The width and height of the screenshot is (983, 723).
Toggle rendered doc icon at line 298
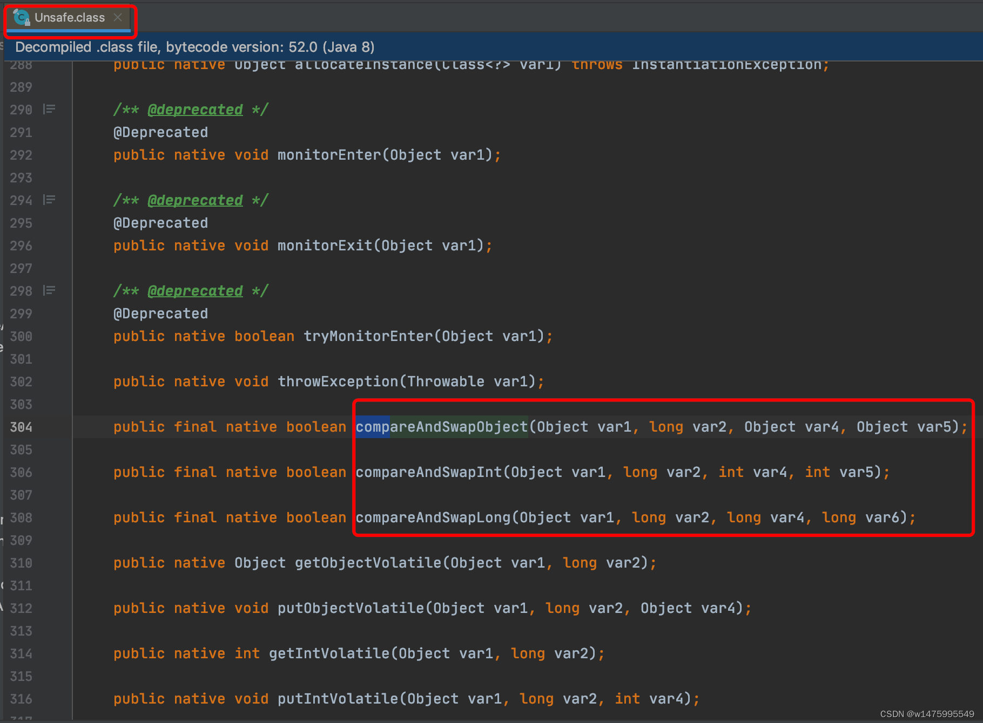pos(49,290)
